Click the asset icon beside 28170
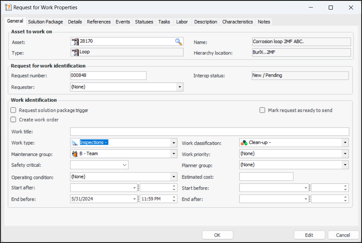 pos(75,42)
